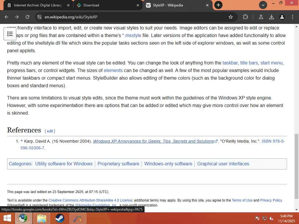Follow the taskbar link
The image size is (299, 224).
[x=230, y=63]
